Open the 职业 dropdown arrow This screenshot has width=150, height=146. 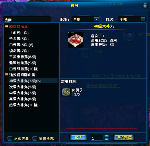tap(96, 19)
